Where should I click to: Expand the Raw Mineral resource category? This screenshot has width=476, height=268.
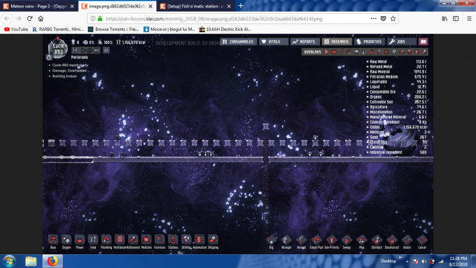pyautogui.click(x=397, y=72)
